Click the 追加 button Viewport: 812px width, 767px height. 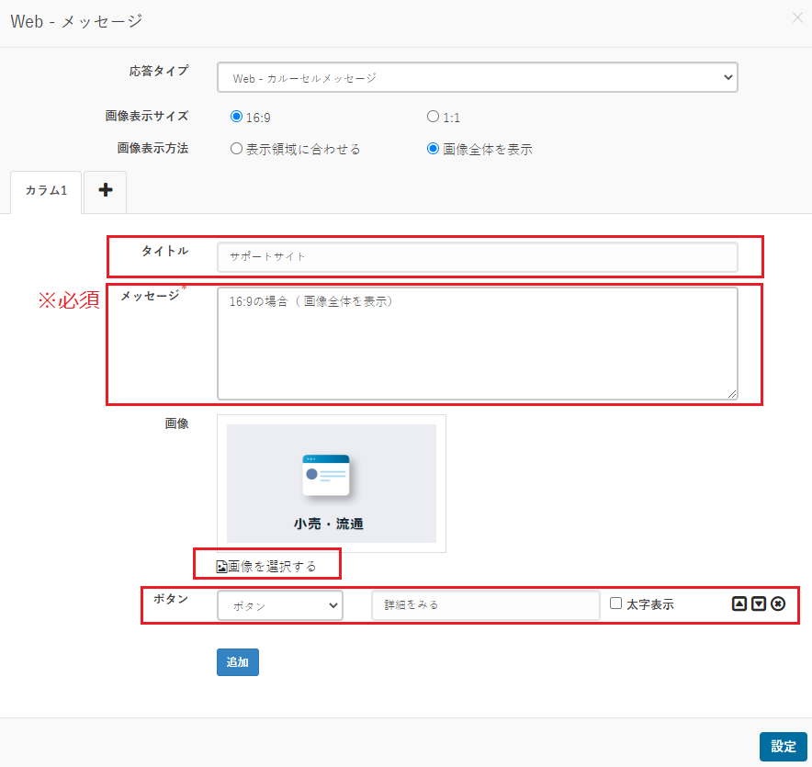238,662
